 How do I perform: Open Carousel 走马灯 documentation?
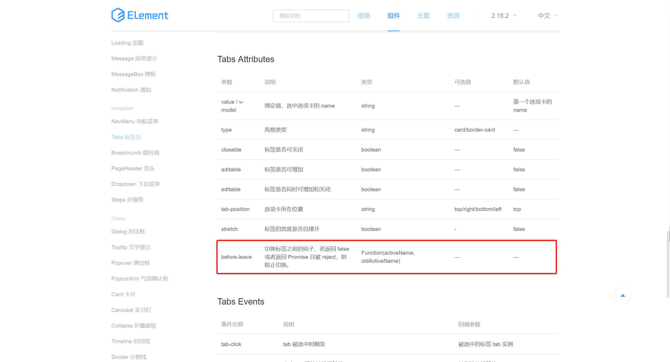click(x=131, y=310)
